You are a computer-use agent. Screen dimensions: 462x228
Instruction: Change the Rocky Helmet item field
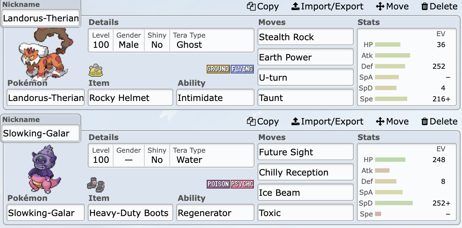tap(131, 98)
